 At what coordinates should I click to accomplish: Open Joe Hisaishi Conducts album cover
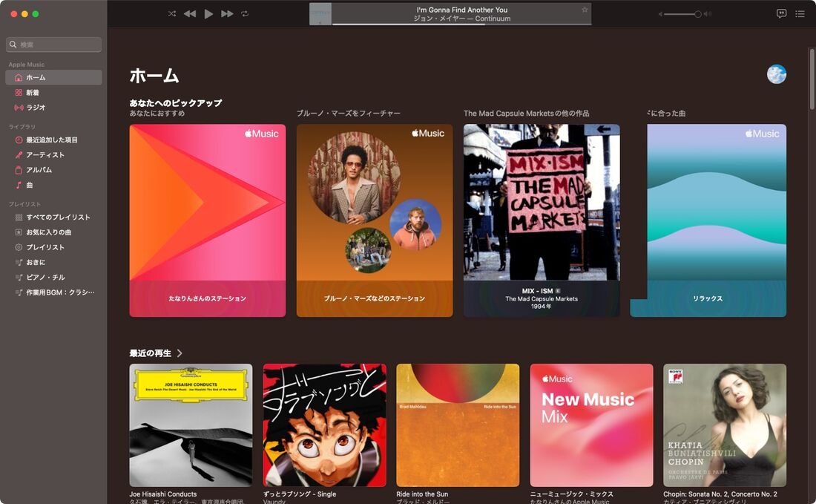191,425
